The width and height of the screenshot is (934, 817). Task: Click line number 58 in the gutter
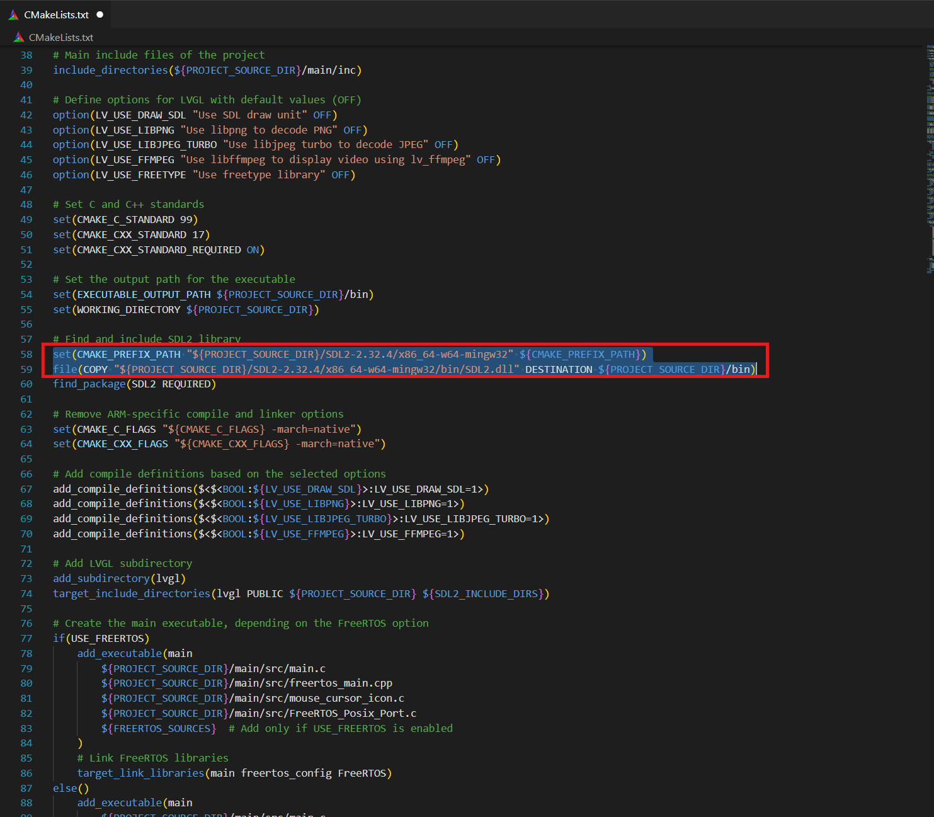[26, 354]
